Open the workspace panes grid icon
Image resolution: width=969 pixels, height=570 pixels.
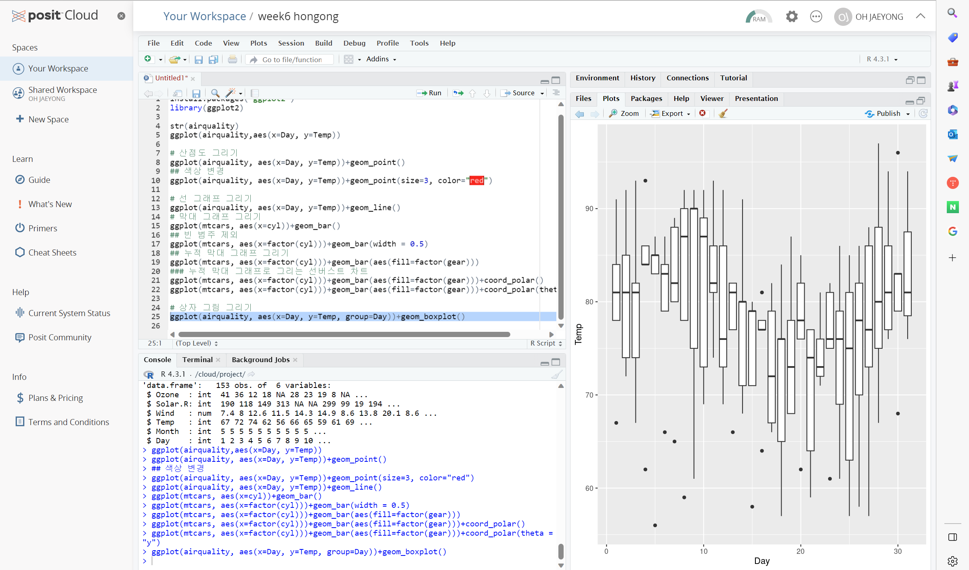348,59
